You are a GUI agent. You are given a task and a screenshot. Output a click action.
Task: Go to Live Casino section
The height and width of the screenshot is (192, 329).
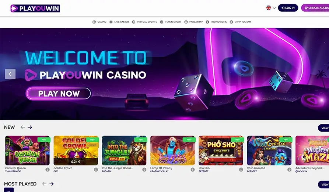click(119, 22)
